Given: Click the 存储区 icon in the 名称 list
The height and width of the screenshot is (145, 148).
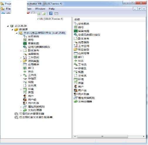Looking at the screenshot, I should point(76,68).
